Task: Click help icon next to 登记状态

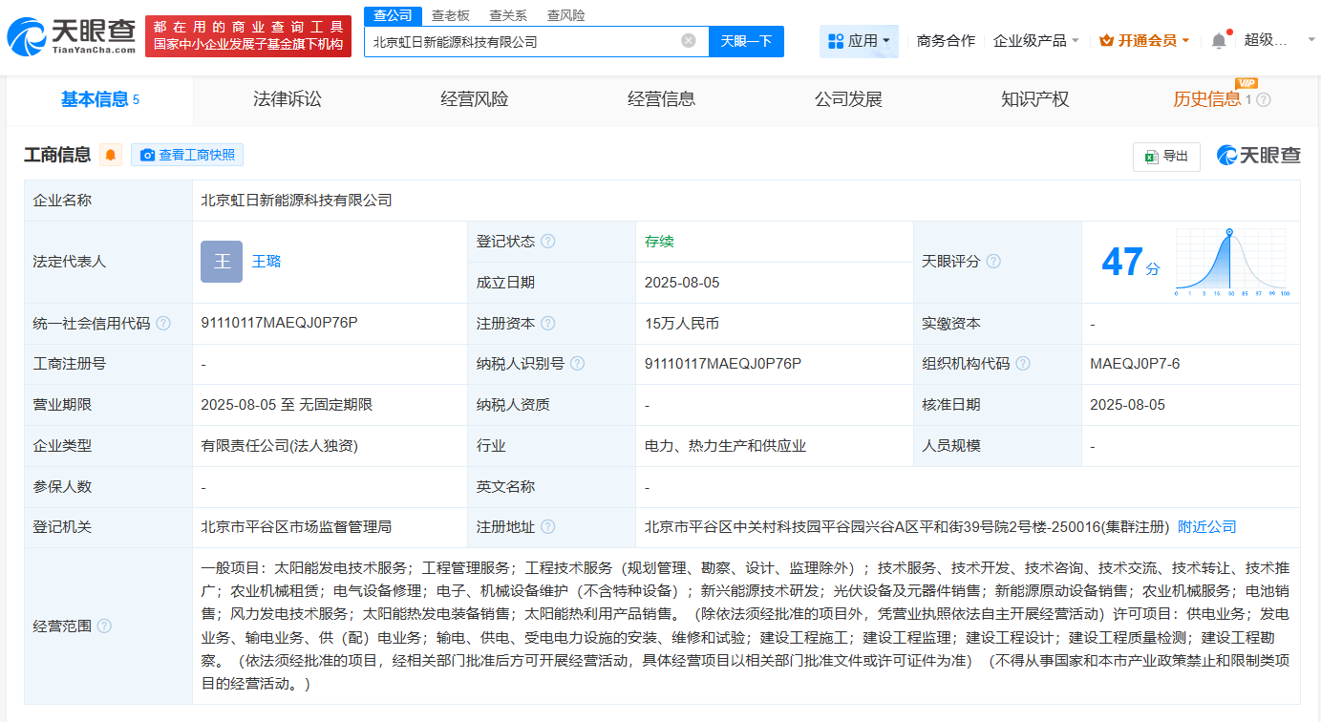Action: point(547,242)
